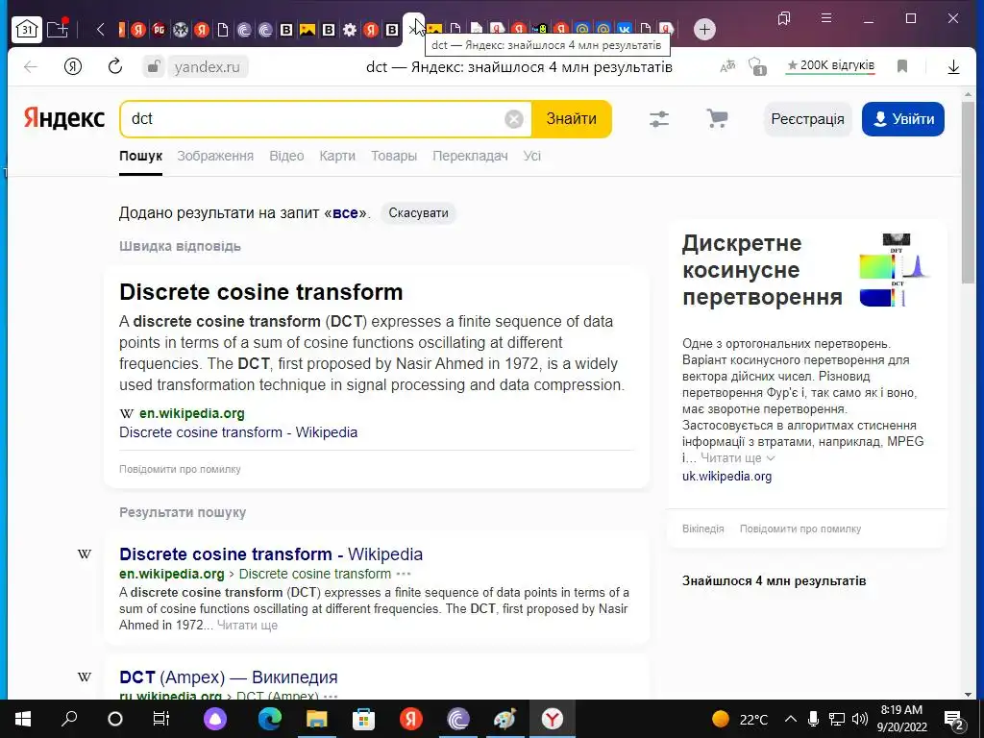Go back with the back arrow

pos(31,66)
